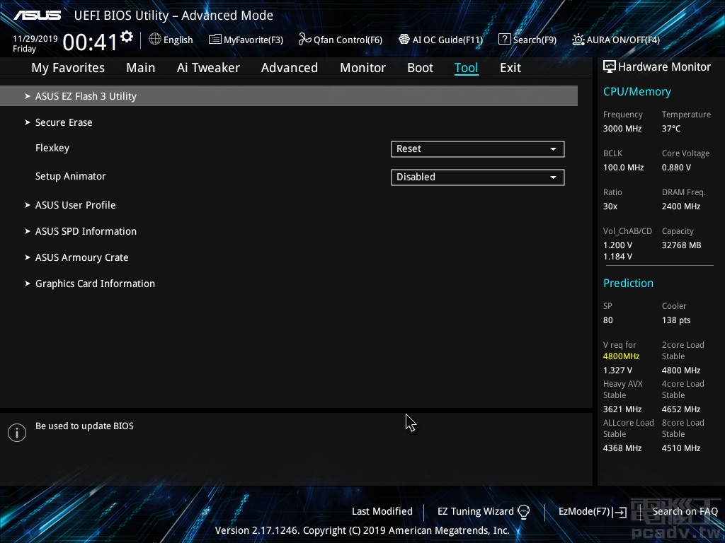
Task: Open the Setup Animator Disabled dropdown
Action: pos(477,177)
